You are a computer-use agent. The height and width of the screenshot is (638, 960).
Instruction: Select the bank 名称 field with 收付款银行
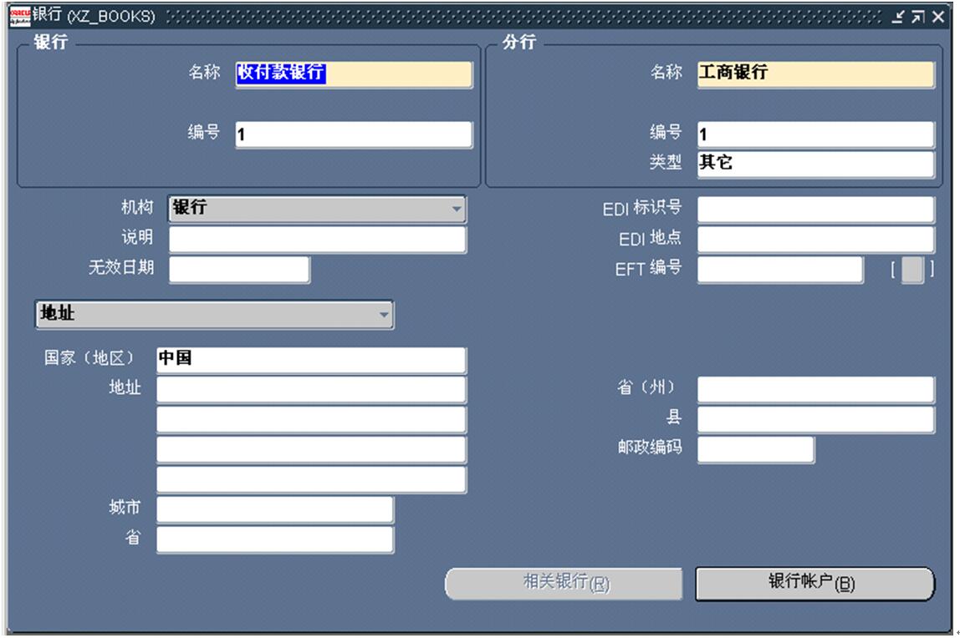[x=354, y=73]
